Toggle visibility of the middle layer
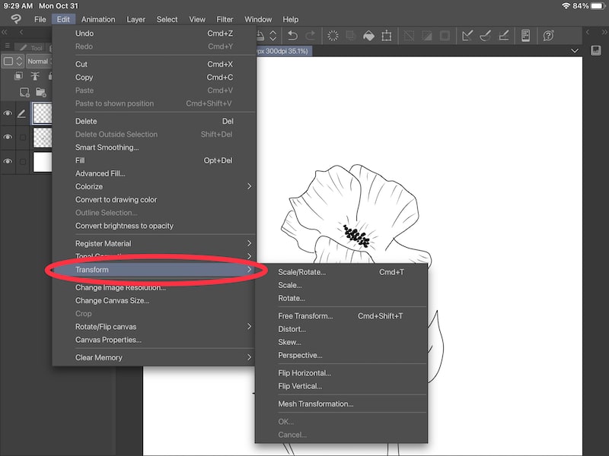This screenshot has height=456, width=609. coord(8,136)
